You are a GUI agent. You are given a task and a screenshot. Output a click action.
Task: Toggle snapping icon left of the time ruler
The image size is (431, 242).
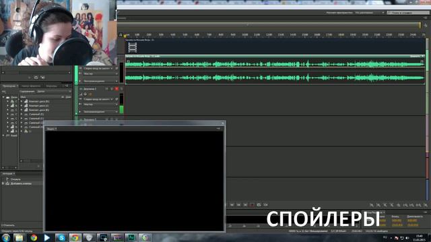click(x=121, y=35)
